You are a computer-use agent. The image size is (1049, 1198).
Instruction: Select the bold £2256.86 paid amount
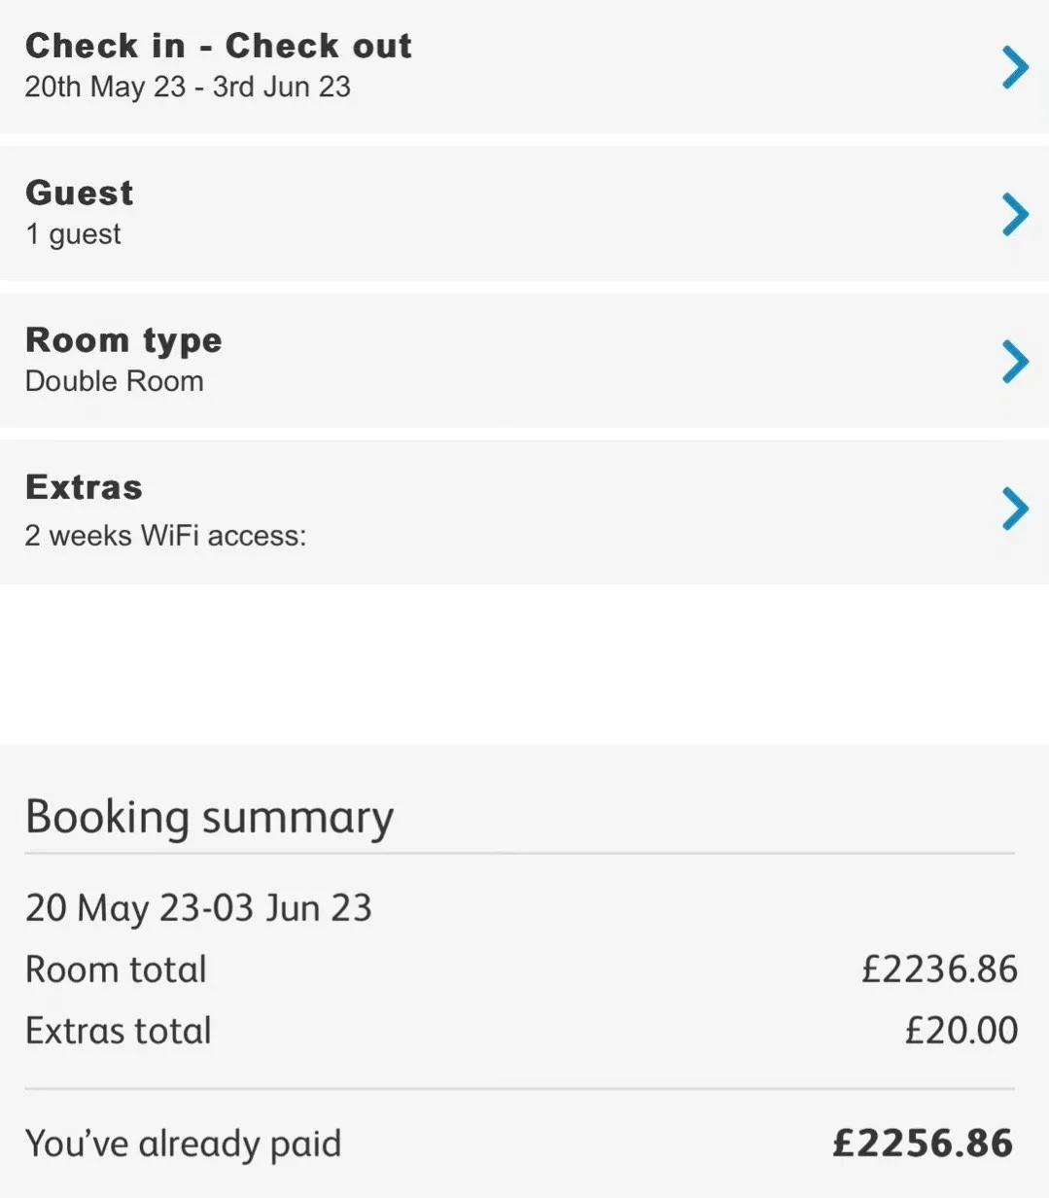pos(923,1144)
